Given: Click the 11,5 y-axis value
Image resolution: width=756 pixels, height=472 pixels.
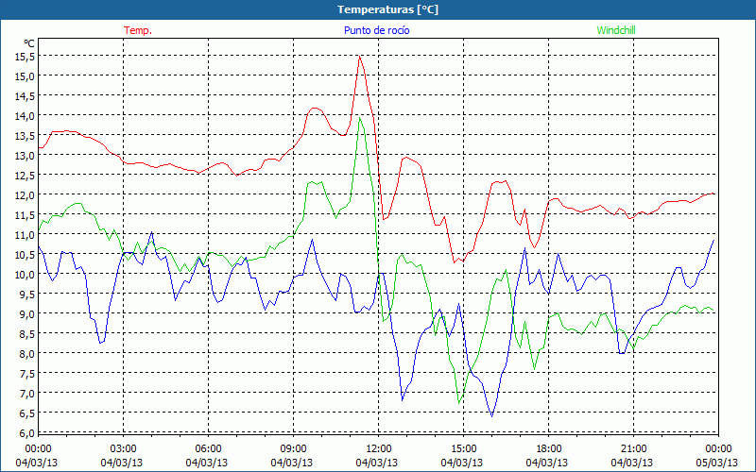Looking at the screenshot, I should [25, 215].
